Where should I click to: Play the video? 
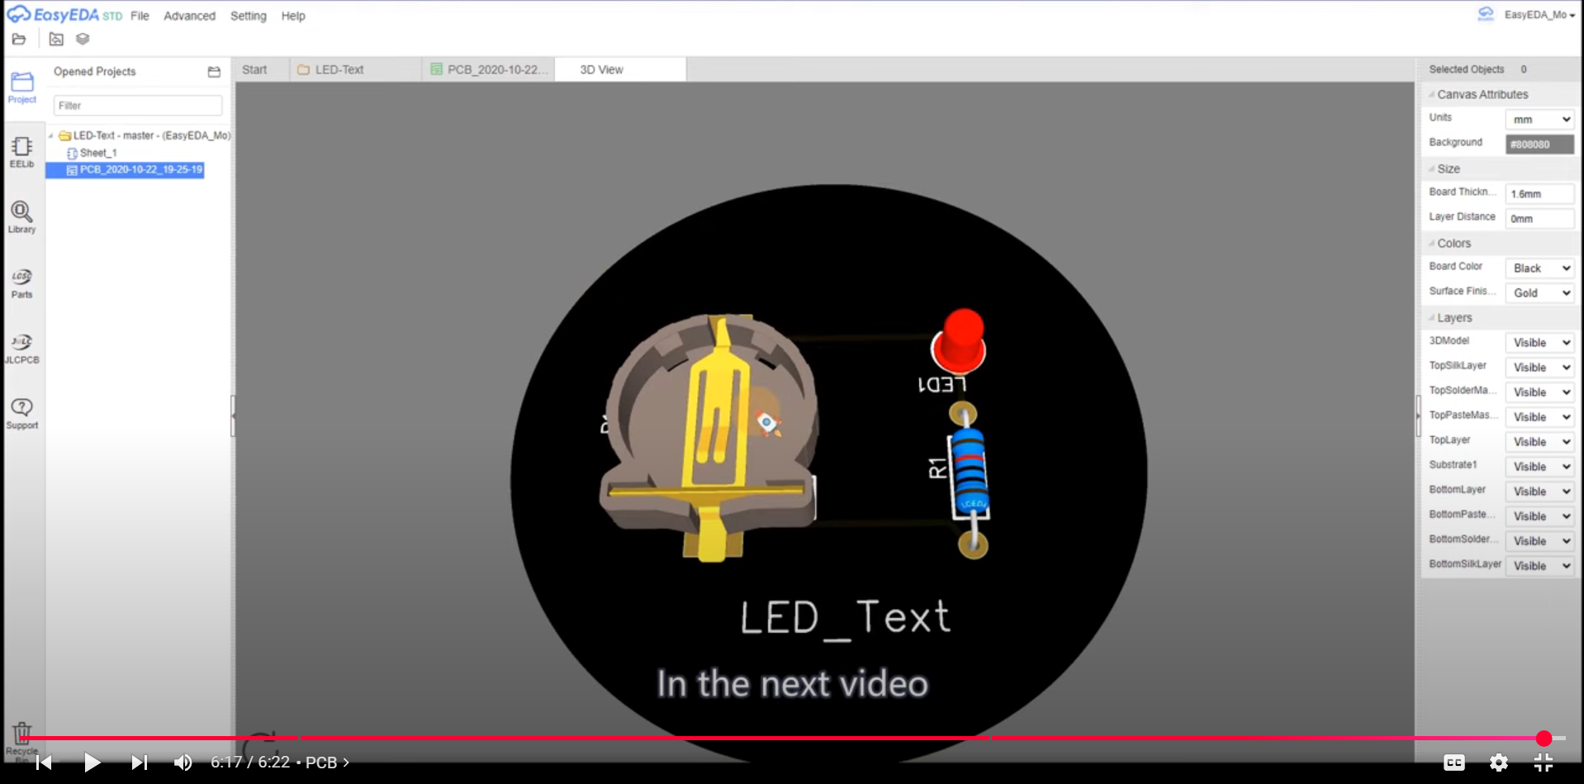92,763
